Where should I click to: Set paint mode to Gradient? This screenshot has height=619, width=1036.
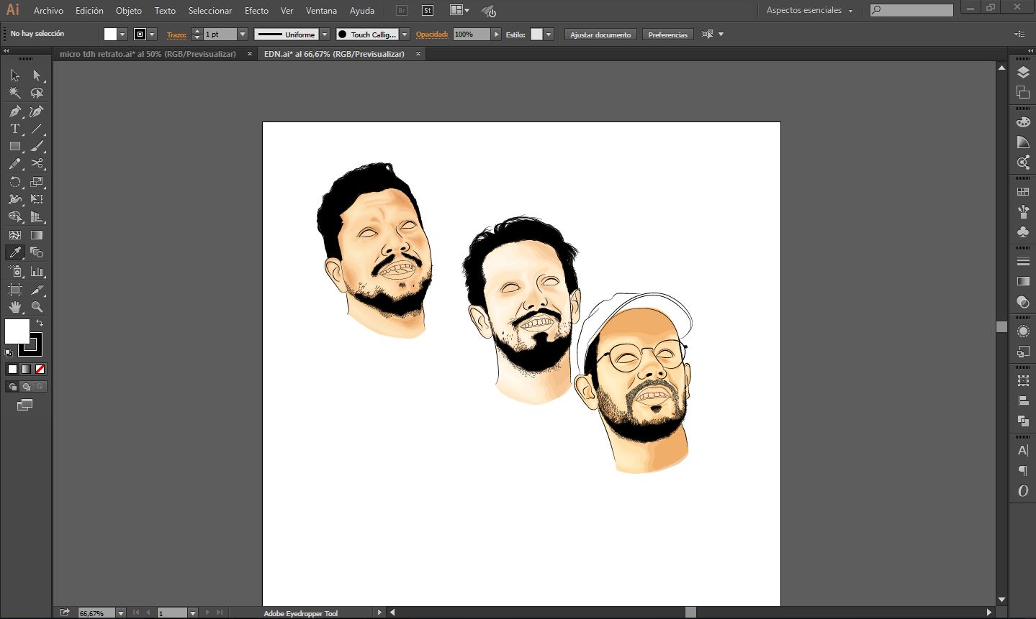[26, 369]
